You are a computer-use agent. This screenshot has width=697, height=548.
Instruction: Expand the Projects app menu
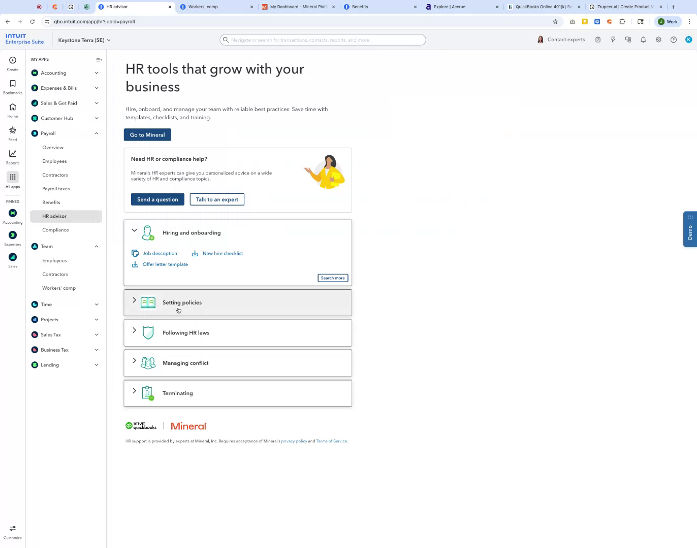[97, 320]
